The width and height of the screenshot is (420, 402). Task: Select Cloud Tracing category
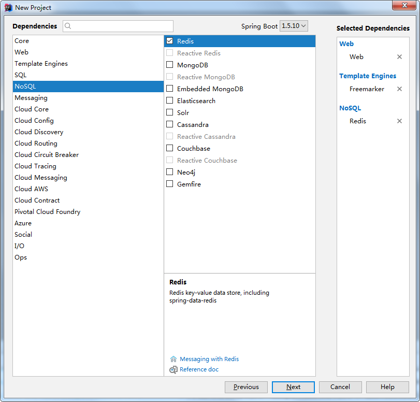(88, 166)
